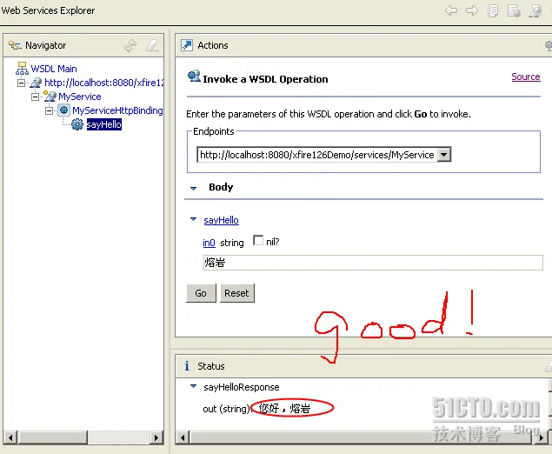Click the out (string) label
552x454 pixels.
point(226,409)
